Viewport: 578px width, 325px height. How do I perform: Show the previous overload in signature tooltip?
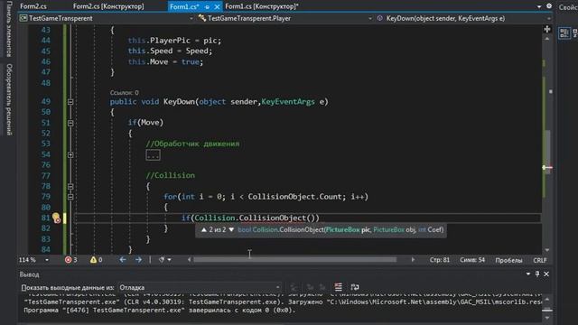coord(204,229)
